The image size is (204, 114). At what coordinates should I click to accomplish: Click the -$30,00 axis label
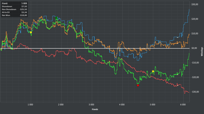[195, 92]
